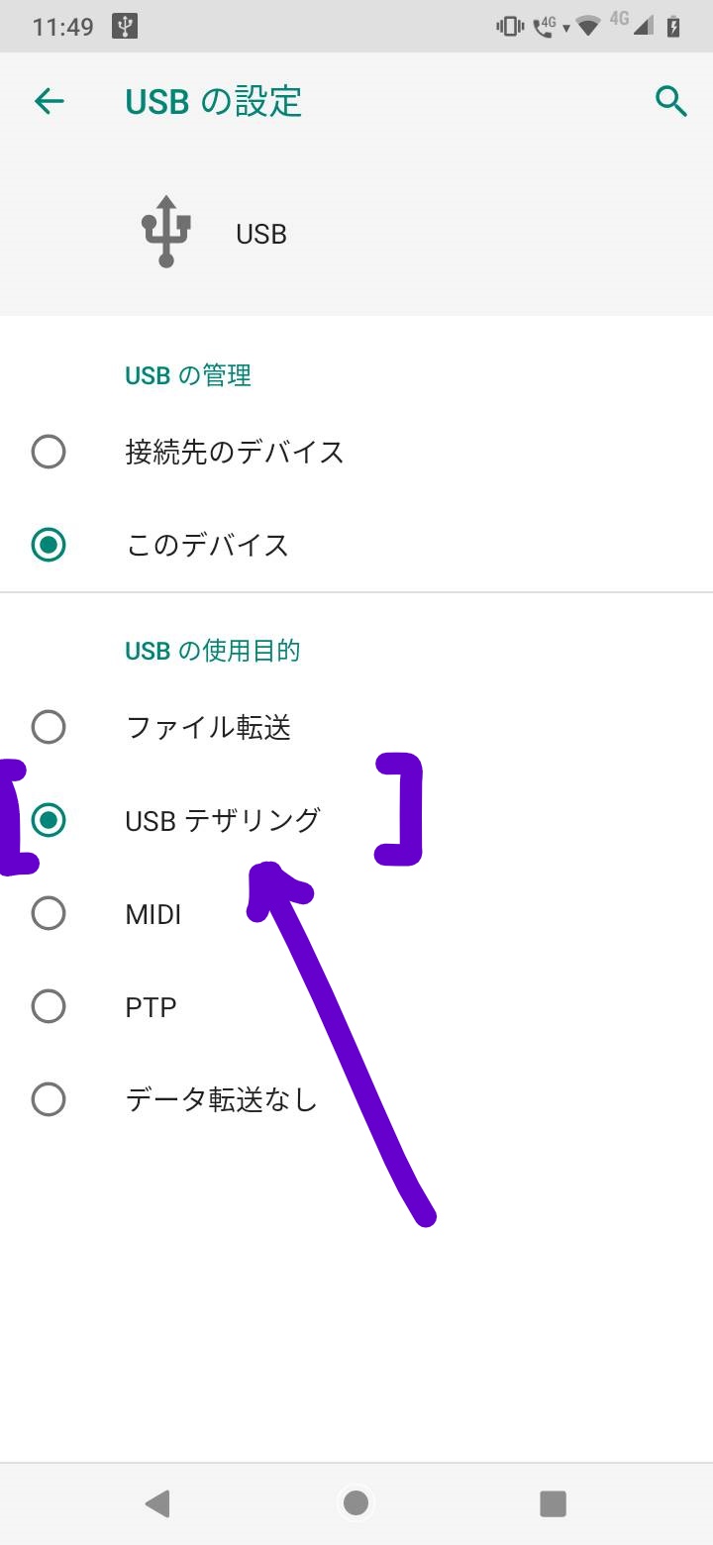Select the 接続先のデバイス radio button

[49, 453]
